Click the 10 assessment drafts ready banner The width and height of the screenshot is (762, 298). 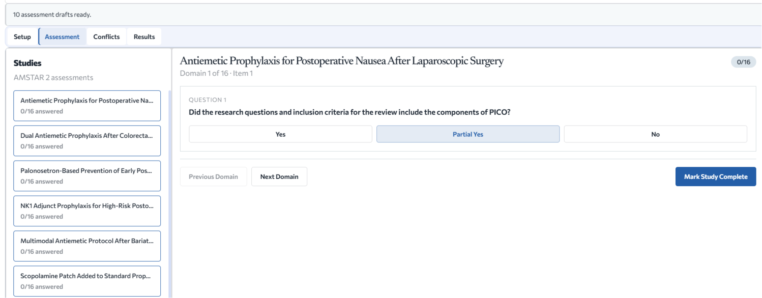(383, 15)
